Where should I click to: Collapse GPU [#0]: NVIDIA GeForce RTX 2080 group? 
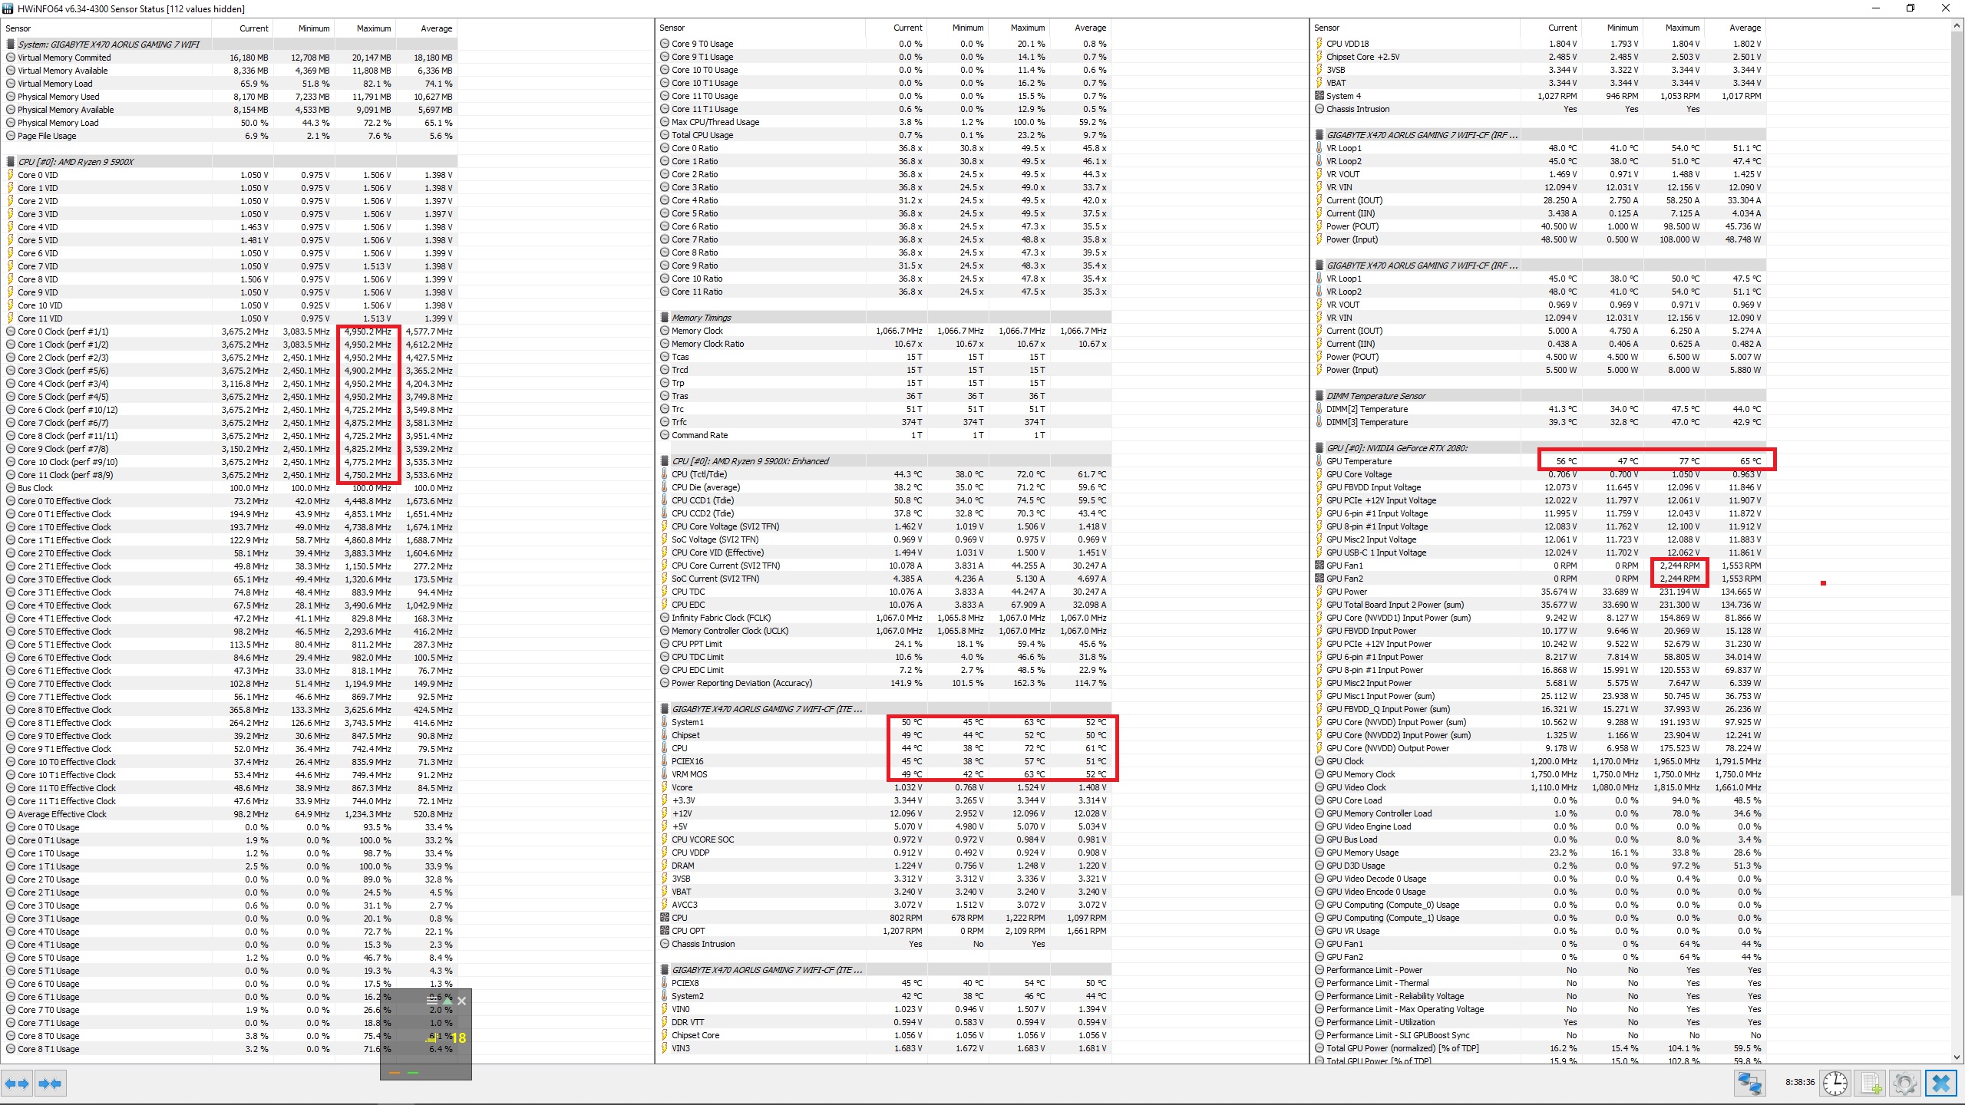1396,448
